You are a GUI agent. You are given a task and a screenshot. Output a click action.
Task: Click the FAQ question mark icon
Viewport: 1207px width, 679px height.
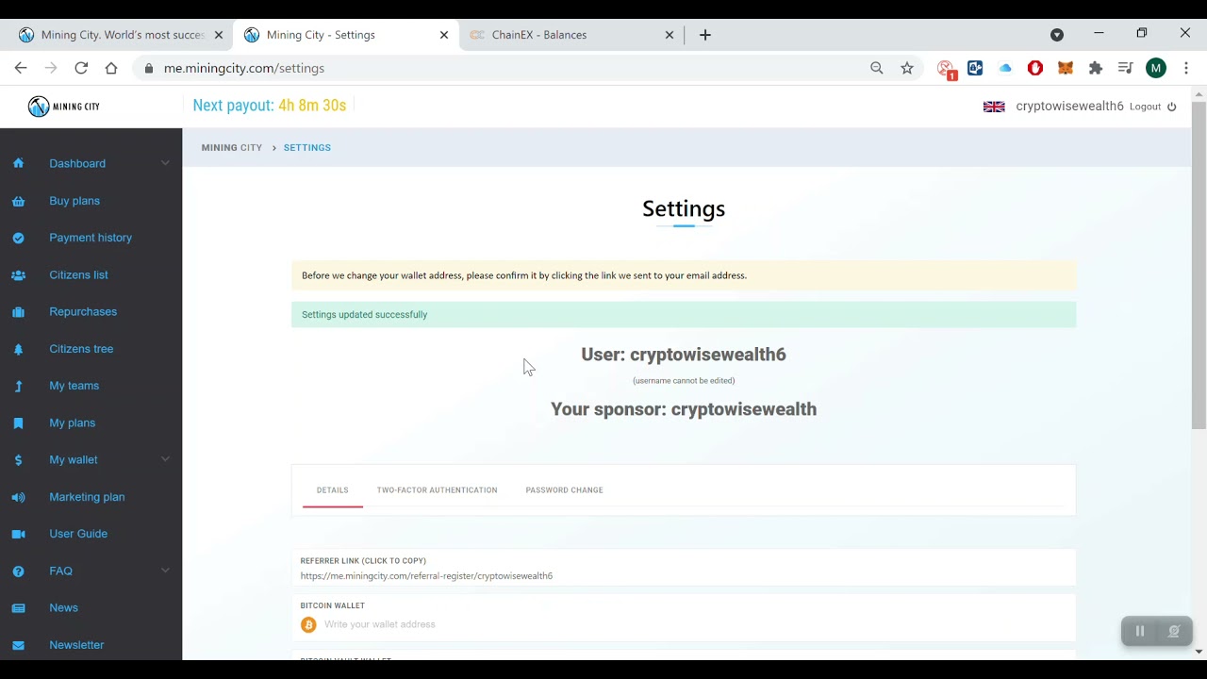[x=18, y=571]
